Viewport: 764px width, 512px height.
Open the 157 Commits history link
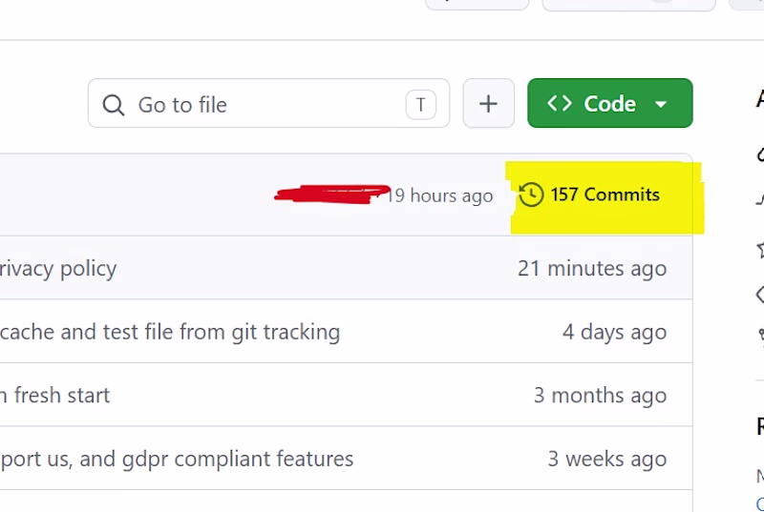[x=589, y=195]
